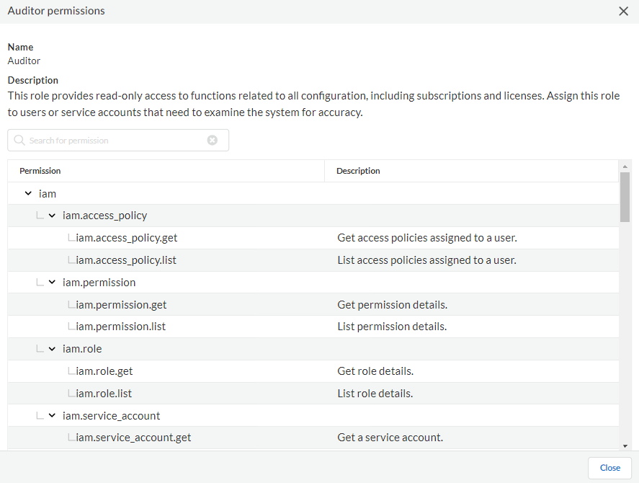Click the scrollbar down arrow
The image size is (639, 483).
(625, 446)
